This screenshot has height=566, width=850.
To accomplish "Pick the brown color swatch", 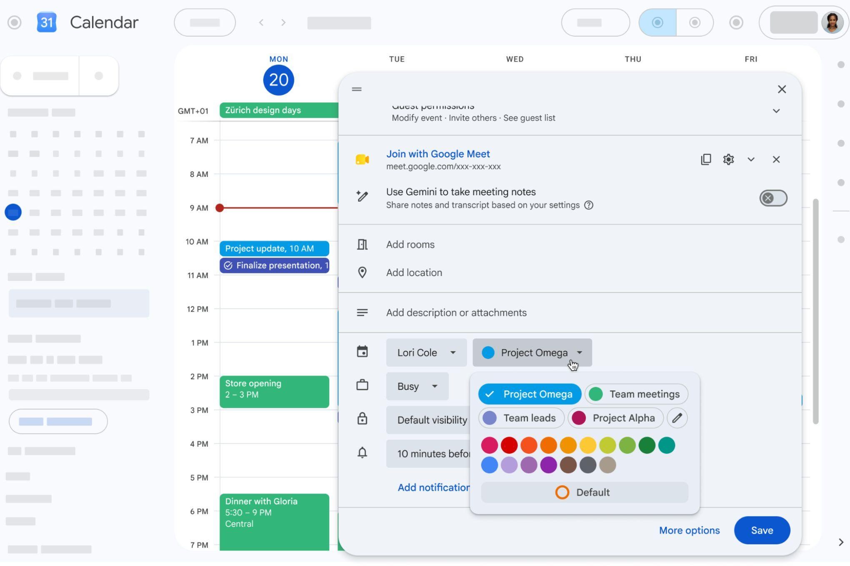I will [568, 465].
